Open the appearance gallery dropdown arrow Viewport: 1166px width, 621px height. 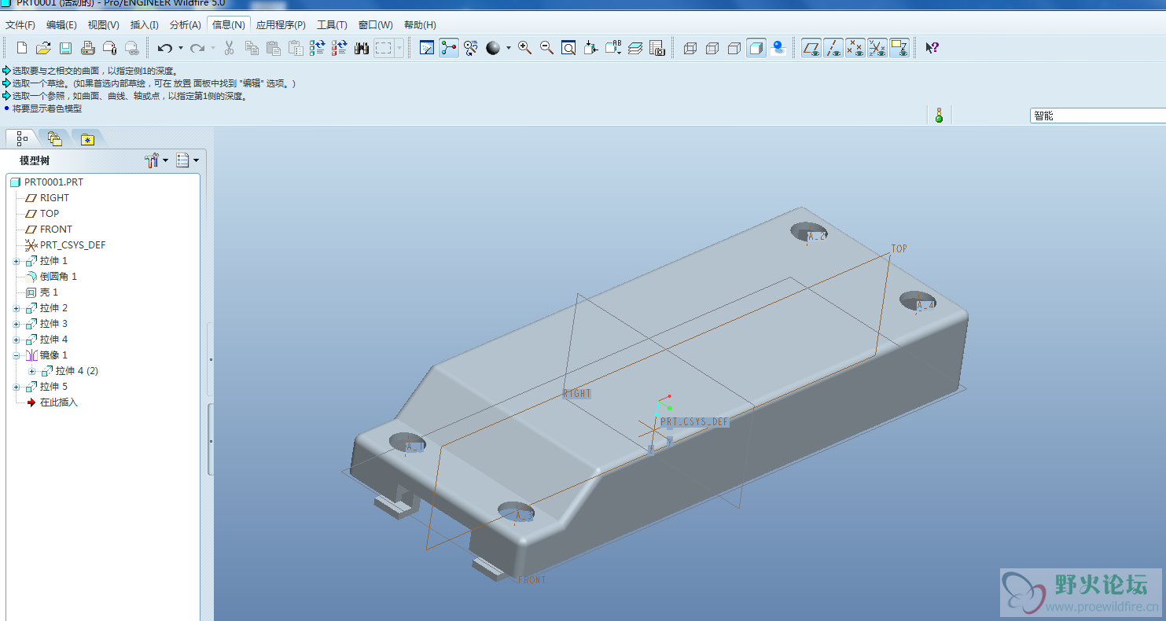tap(508, 48)
